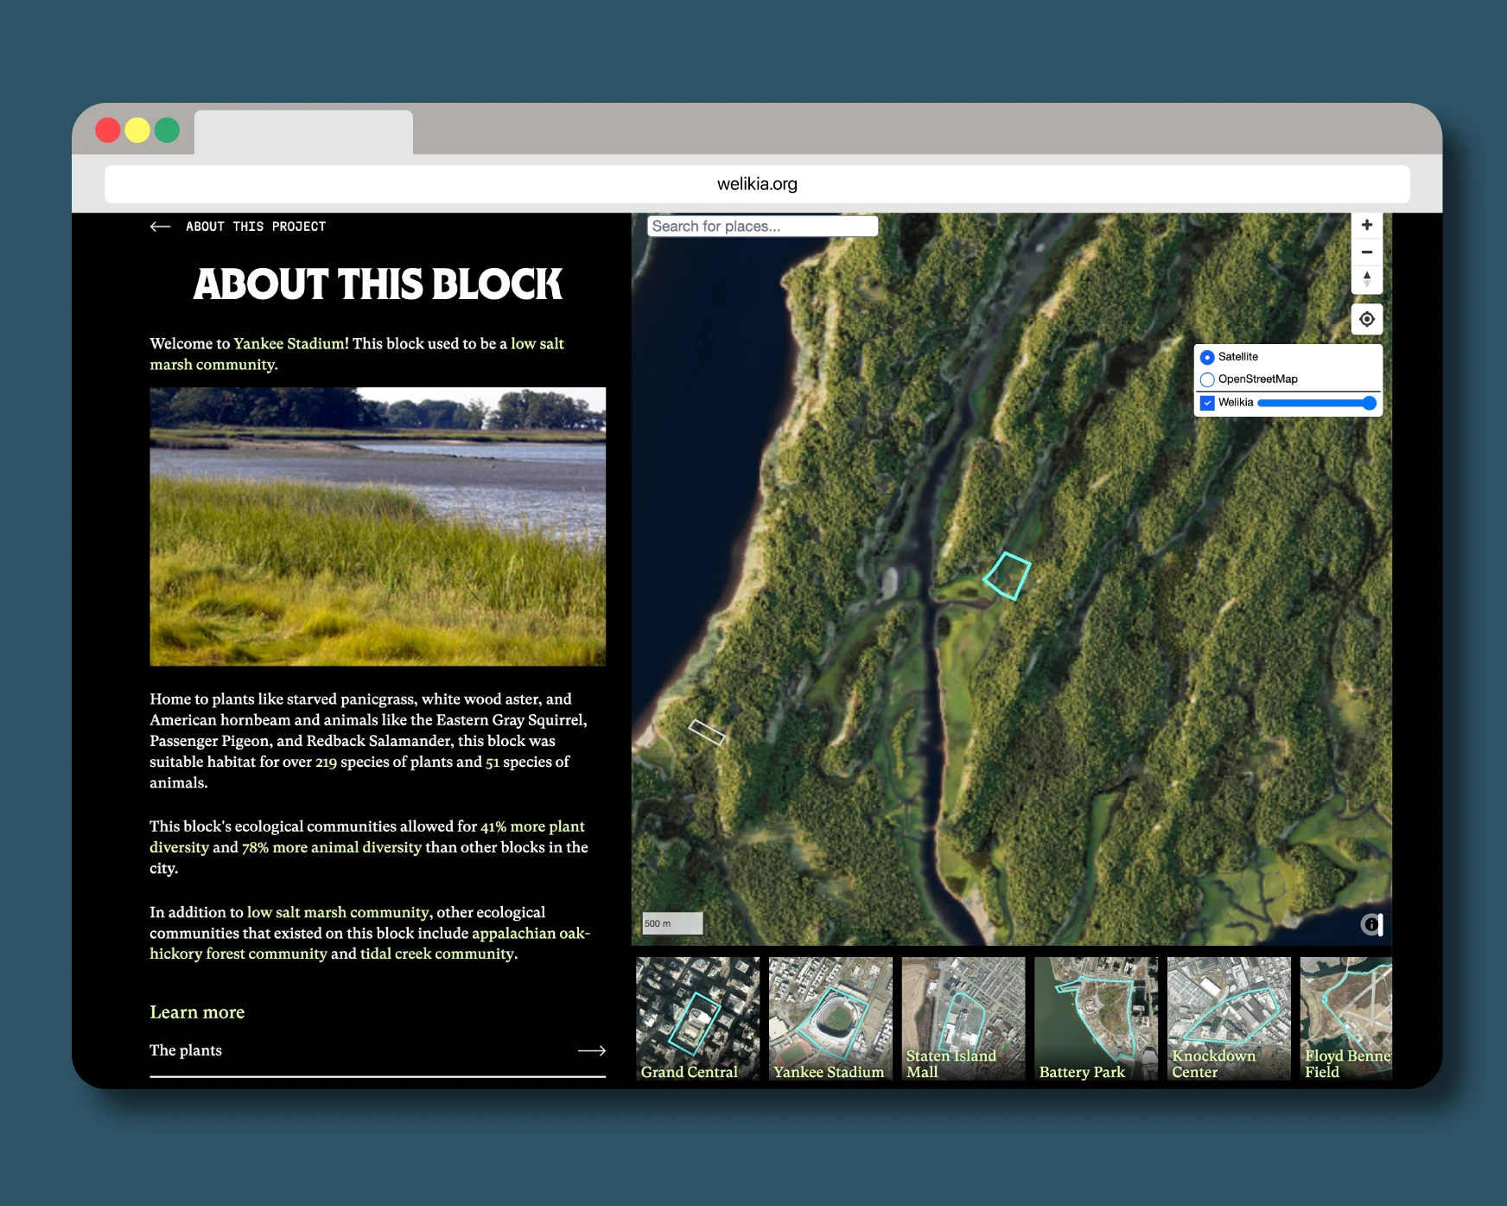Select the Grand Central thumbnail

pos(697,1018)
